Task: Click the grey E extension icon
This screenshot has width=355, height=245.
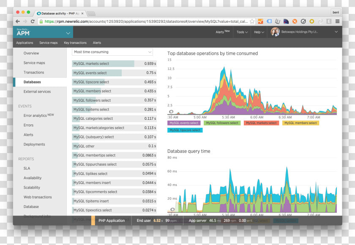Action: [329, 22]
